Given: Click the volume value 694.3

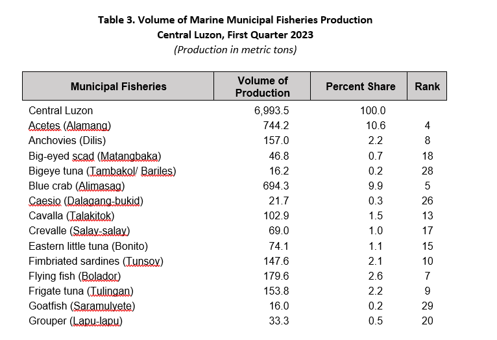Looking at the screenshot, I should (276, 186).
